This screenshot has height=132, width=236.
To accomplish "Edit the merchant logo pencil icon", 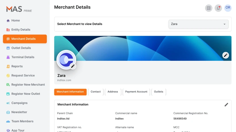I will (x=73, y=66).
